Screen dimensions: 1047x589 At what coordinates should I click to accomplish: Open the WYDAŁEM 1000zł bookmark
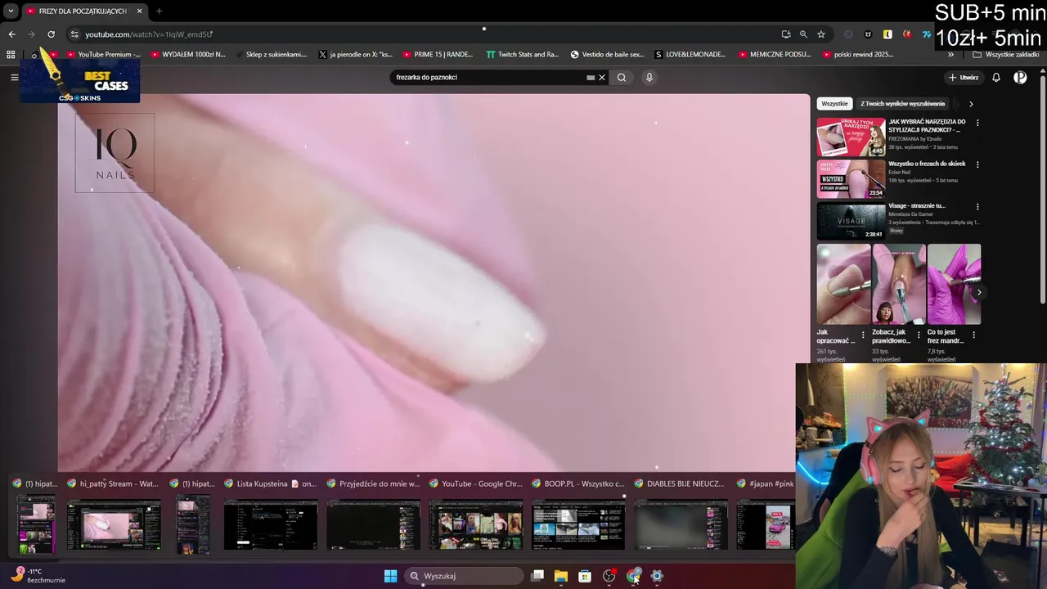click(x=188, y=55)
